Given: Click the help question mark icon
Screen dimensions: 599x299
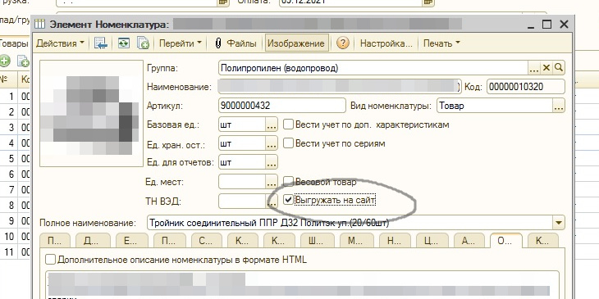Looking at the screenshot, I should (343, 43).
